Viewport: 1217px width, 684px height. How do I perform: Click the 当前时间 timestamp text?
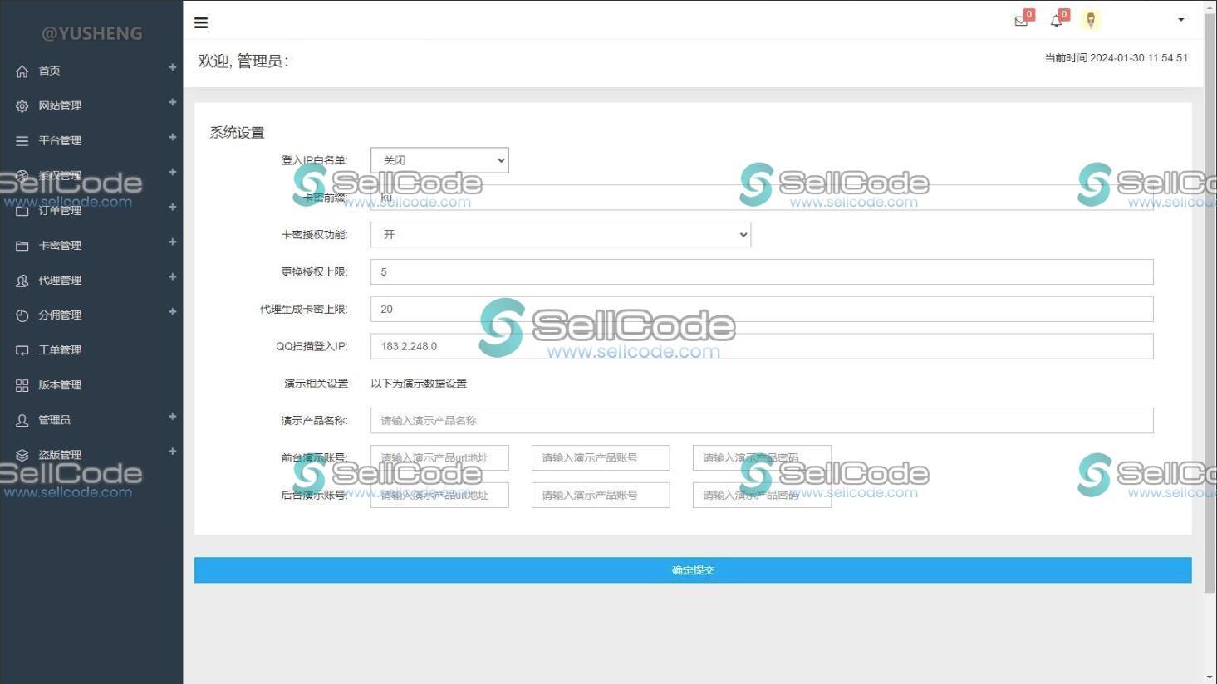coord(1116,58)
